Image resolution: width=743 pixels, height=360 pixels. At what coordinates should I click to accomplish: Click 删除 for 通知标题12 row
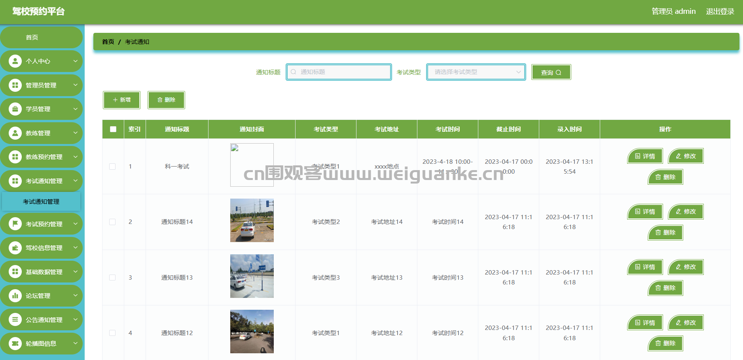[665, 343]
